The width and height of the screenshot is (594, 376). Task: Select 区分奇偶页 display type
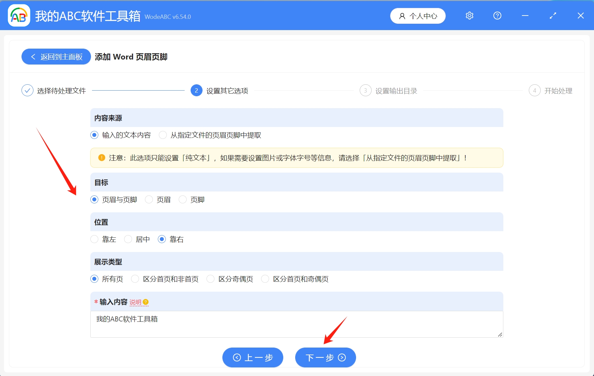point(210,279)
